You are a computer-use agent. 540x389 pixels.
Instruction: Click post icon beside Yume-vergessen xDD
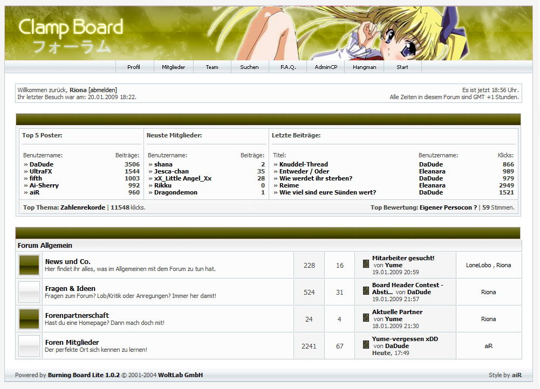366,344
